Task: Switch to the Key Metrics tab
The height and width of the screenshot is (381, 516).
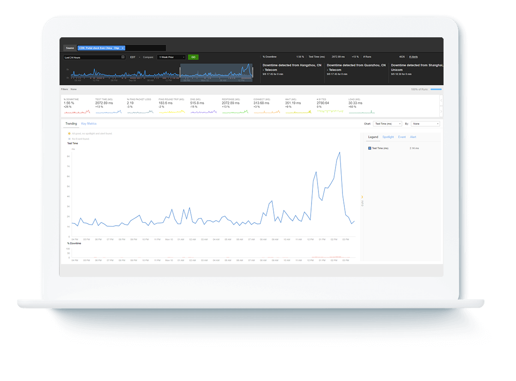Action: coord(89,124)
